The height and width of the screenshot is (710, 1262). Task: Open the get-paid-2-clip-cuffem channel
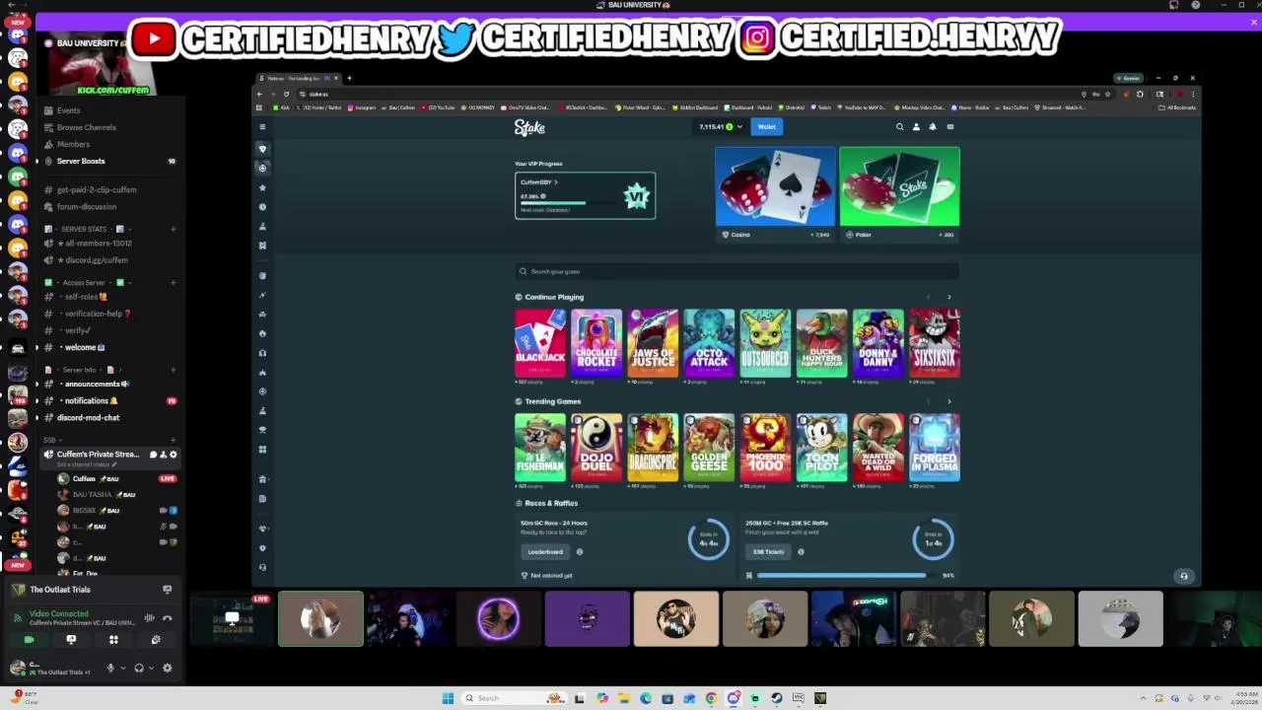click(97, 189)
